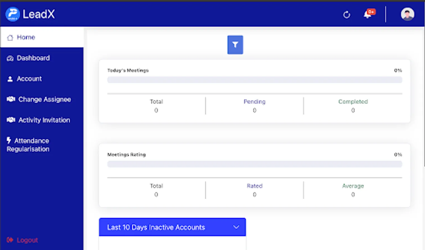Click Completed in Today's Meetings card
Image resolution: width=425 pixels, height=250 pixels.
353,102
